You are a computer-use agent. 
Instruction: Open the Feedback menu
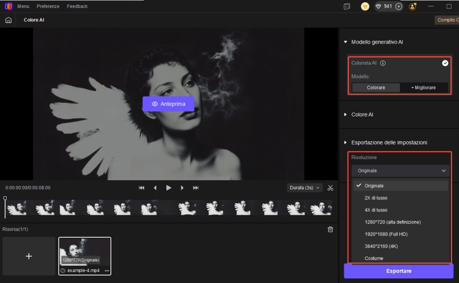(77, 6)
